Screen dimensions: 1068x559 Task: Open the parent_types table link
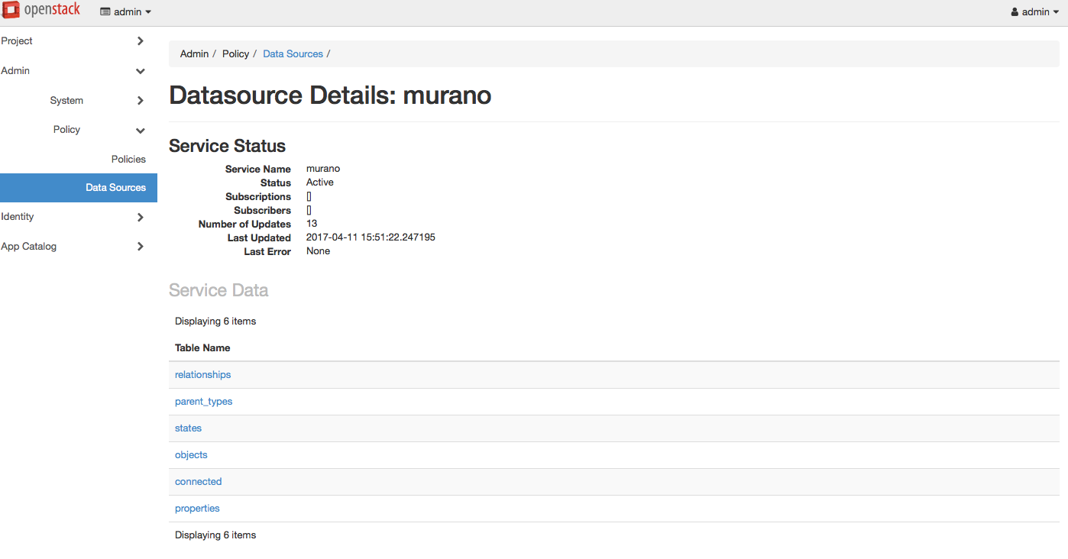coord(203,401)
